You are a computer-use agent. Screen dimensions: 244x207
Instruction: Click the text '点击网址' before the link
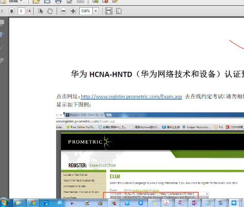point(67,97)
